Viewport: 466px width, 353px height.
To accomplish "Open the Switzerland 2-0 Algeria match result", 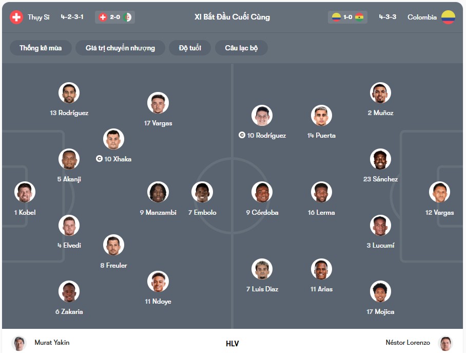I will 115,17.
